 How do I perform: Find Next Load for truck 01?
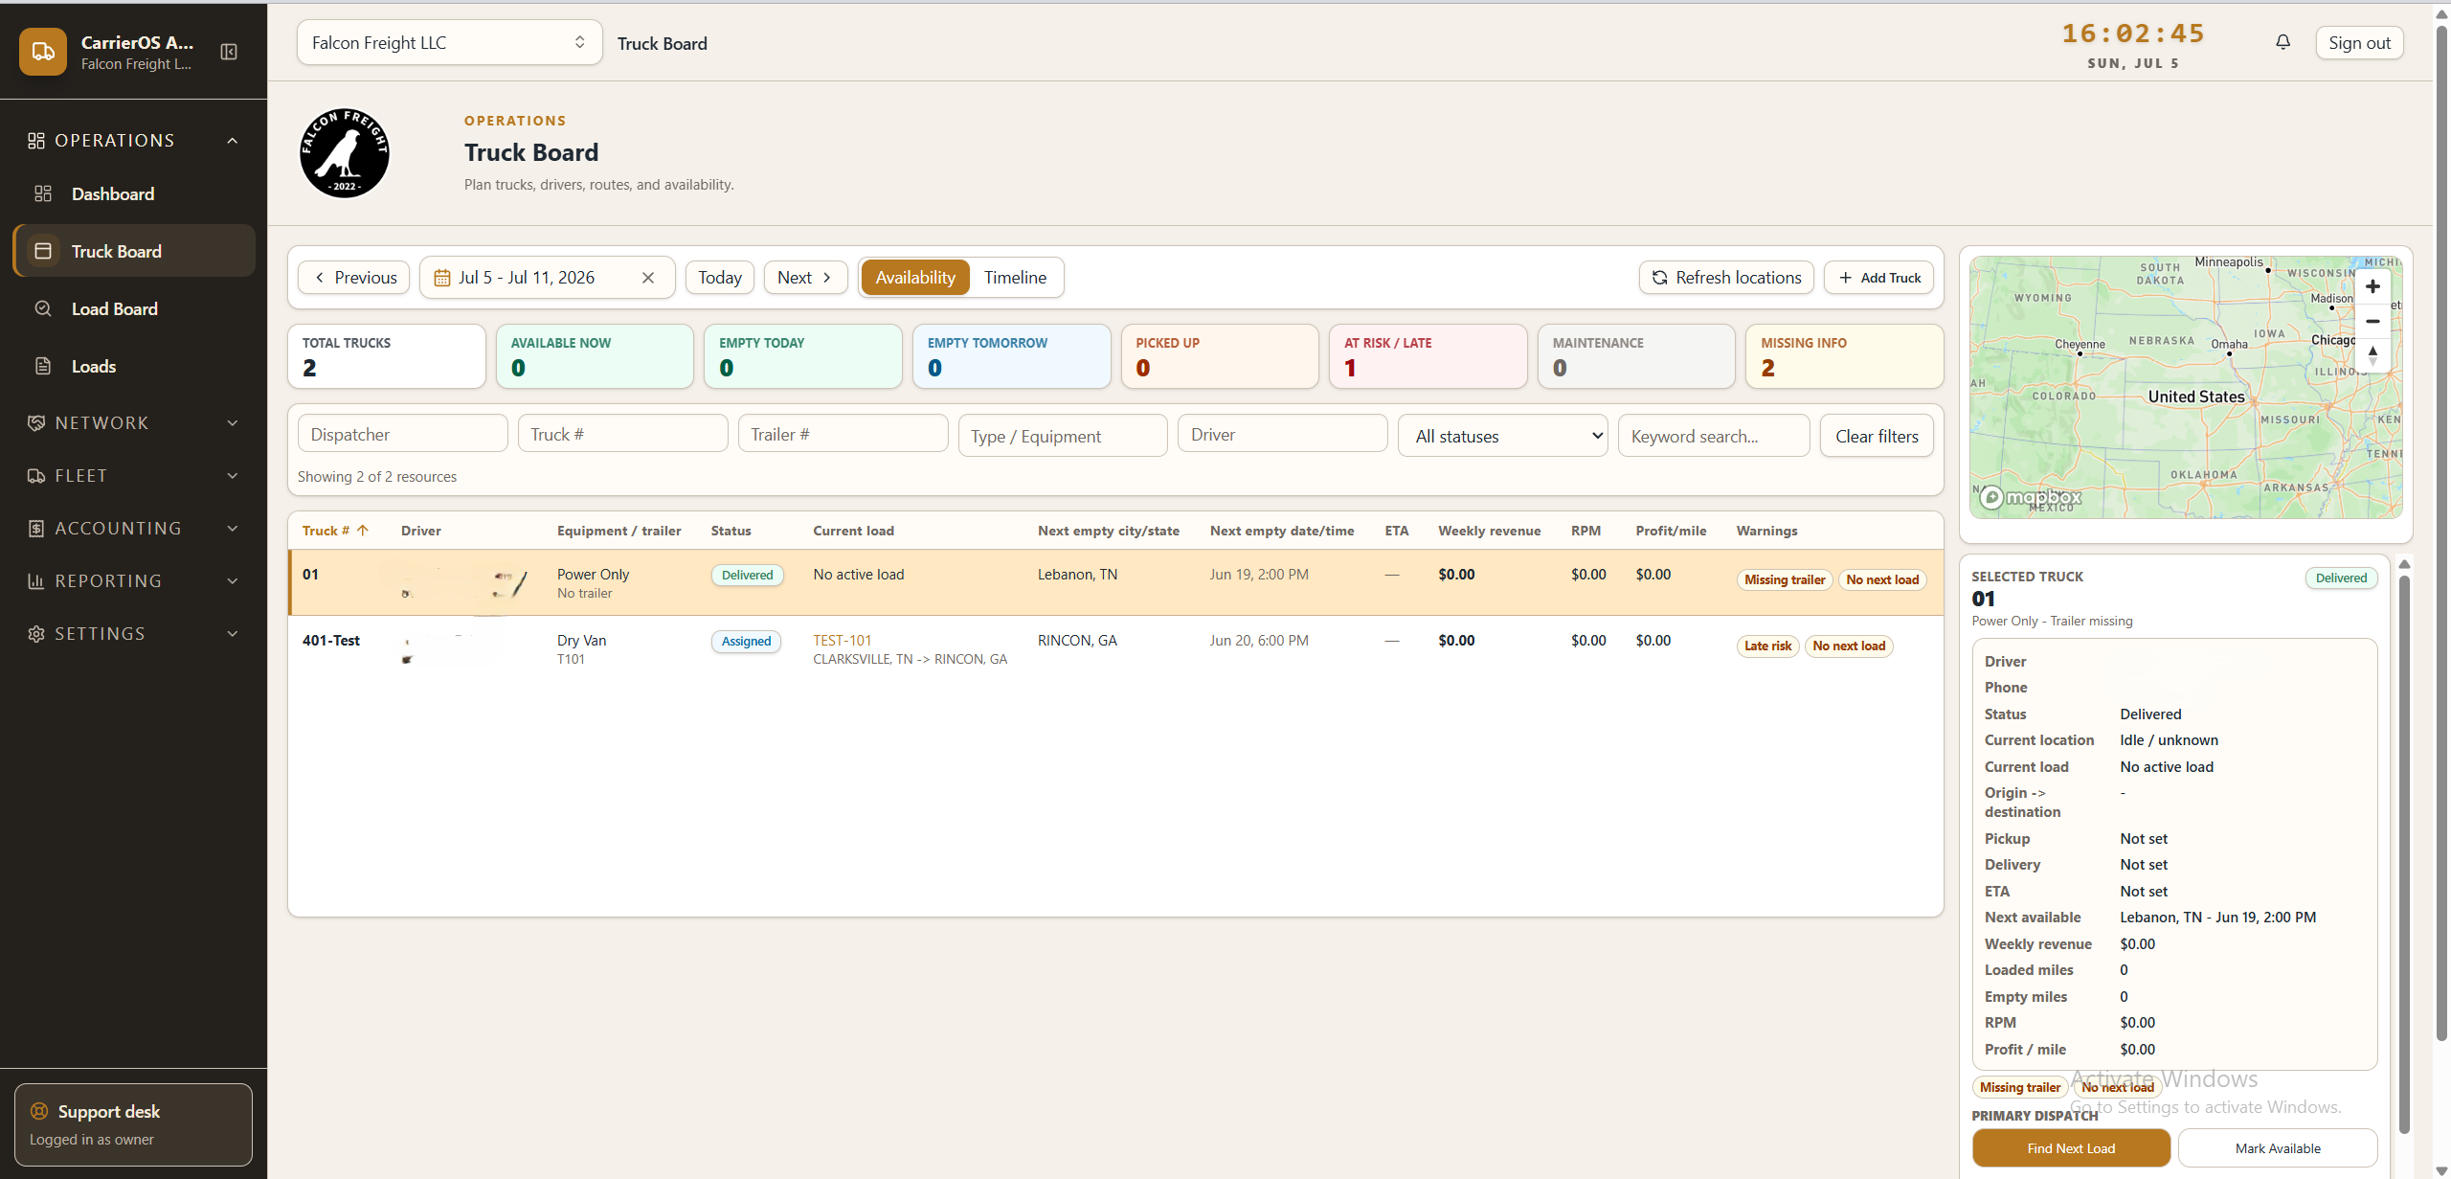click(2071, 1148)
